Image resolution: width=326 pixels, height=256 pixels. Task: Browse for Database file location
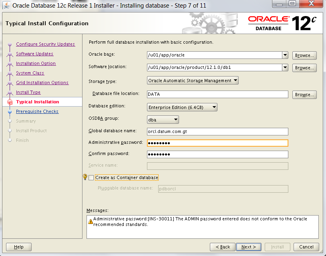(x=304, y=95)
